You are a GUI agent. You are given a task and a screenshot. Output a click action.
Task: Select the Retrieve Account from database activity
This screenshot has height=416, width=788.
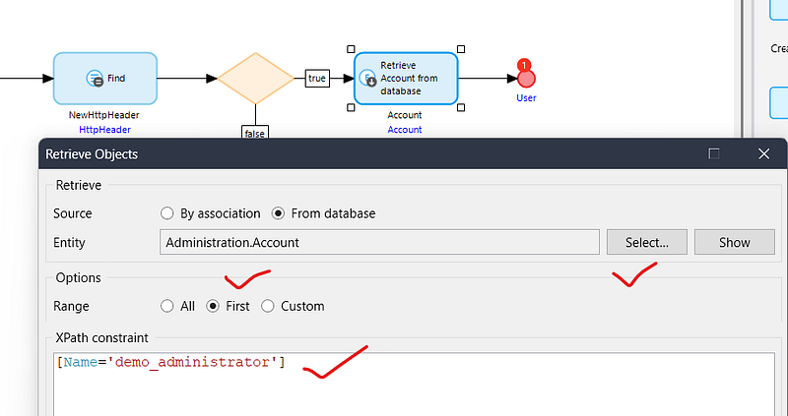406,78
